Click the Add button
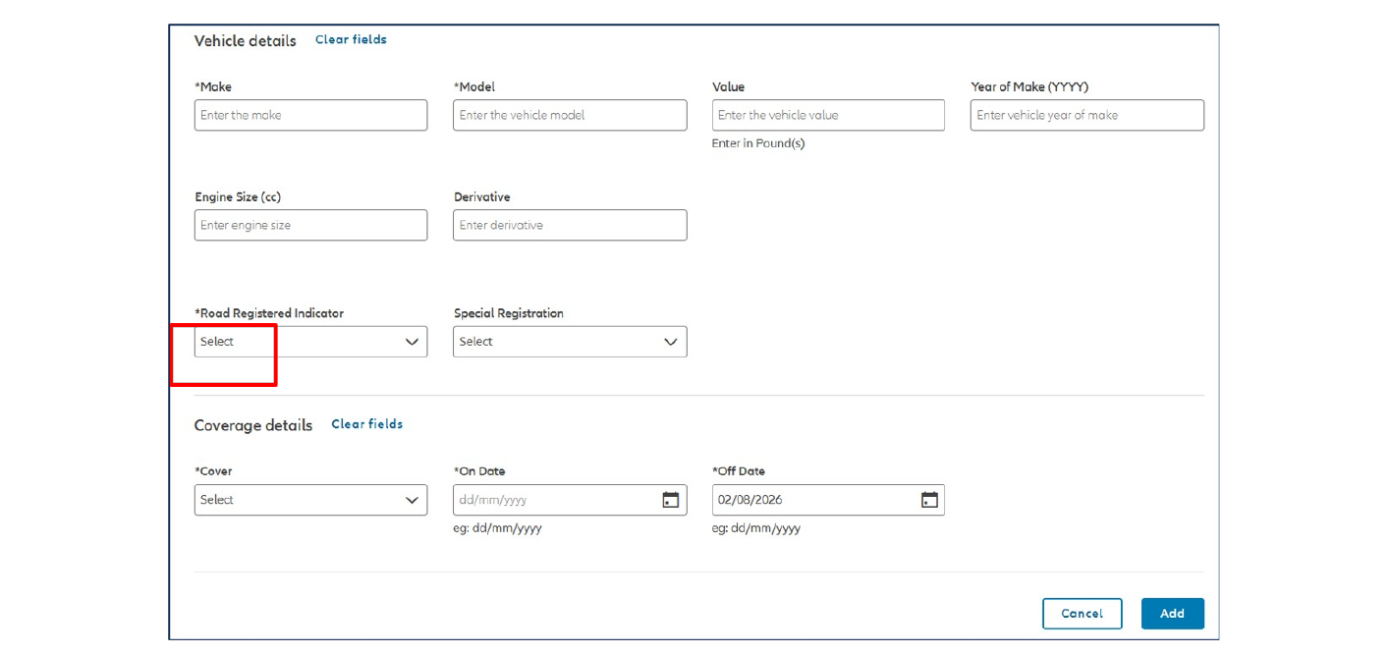Screen dimensions: 1389x655 click(x=1172, y=614)
